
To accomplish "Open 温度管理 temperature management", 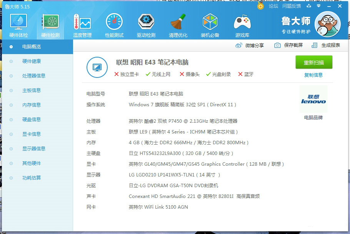I will [82, 25].
